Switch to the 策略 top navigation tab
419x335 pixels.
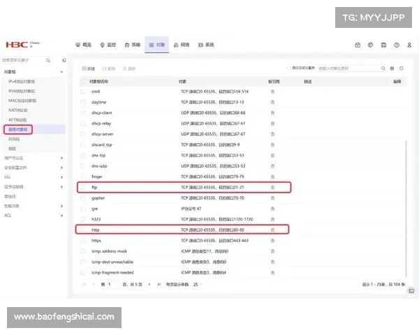coord(133,45)
